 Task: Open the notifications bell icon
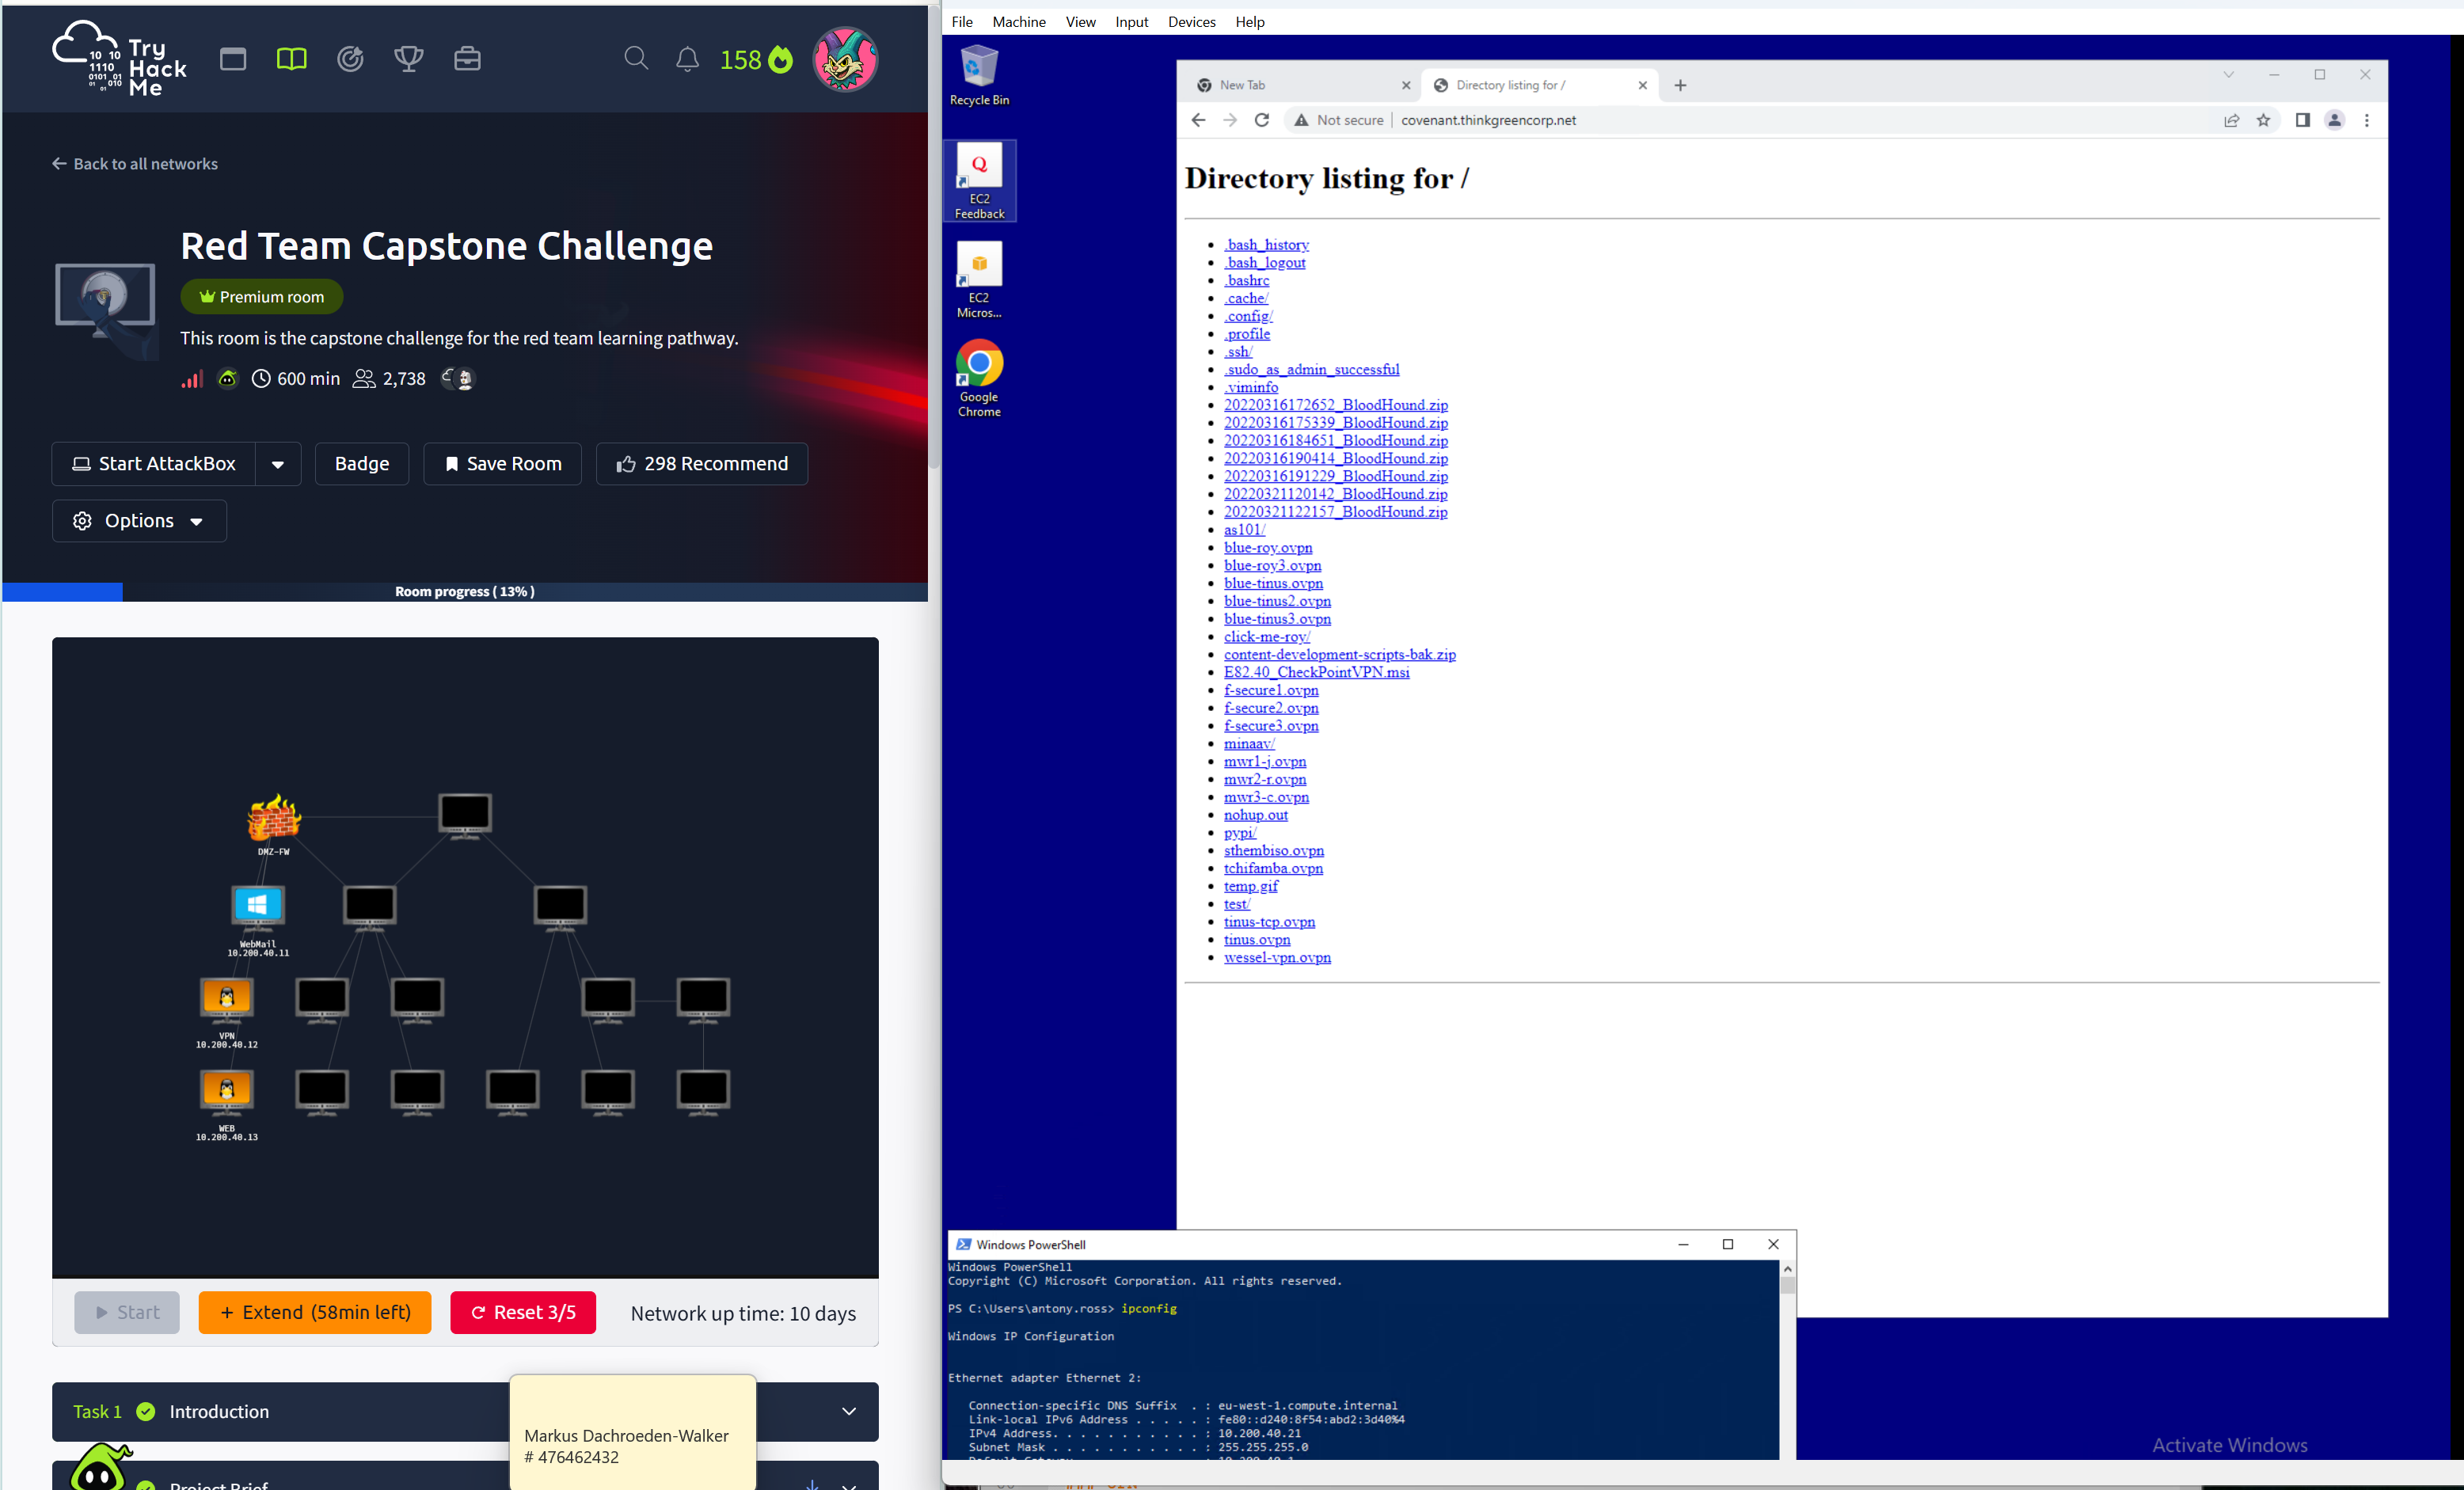coord(687,59)
